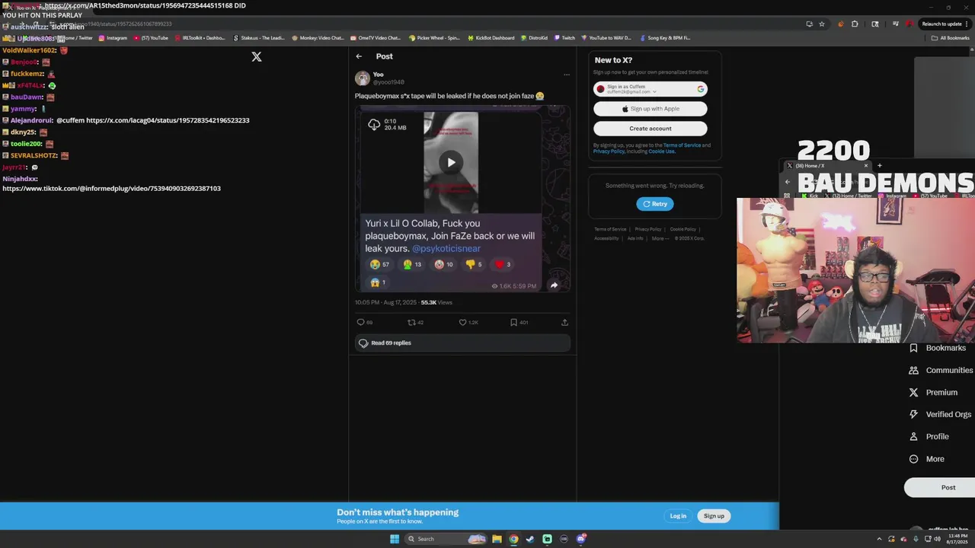Open Verified Orgs in the X sidebar

coord(940,415)
